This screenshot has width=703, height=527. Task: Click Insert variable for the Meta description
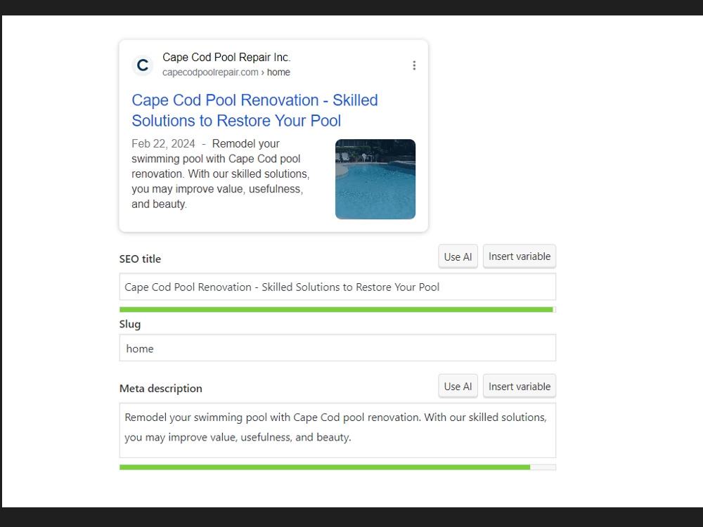coord(520,386)
